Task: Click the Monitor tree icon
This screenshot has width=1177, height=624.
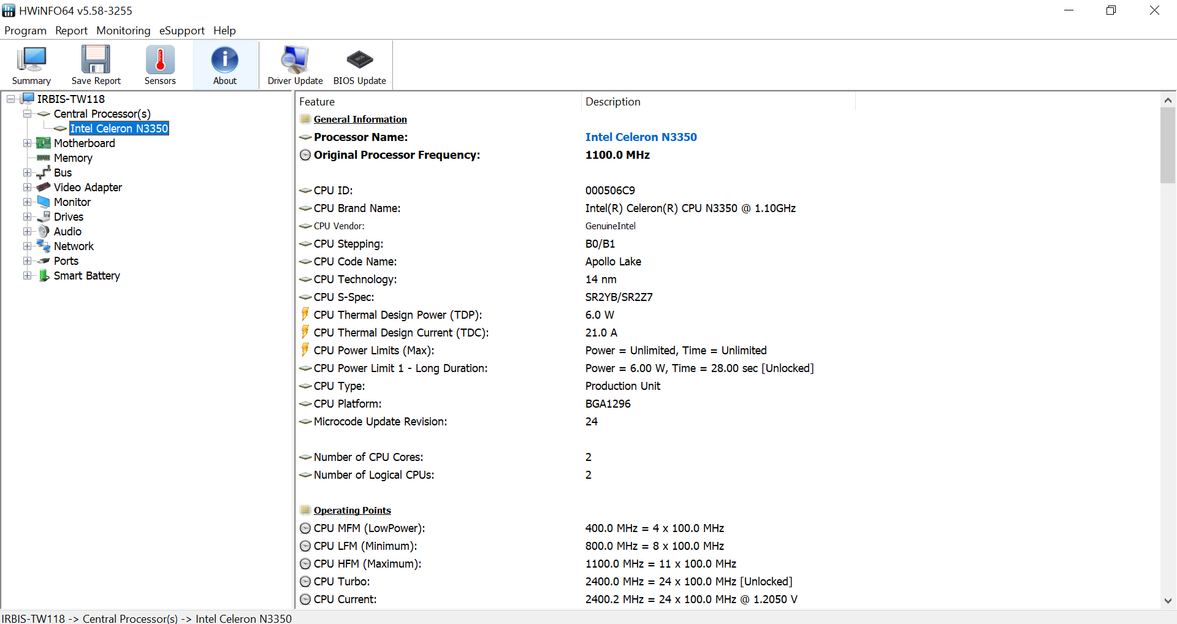Action: point(44,202)
